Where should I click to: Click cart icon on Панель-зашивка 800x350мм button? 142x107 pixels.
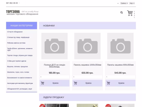point(108,83)
